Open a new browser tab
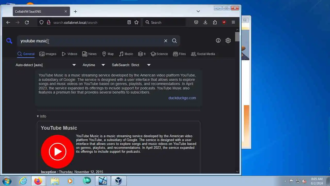The image size is (330, 186). [75, 12]
